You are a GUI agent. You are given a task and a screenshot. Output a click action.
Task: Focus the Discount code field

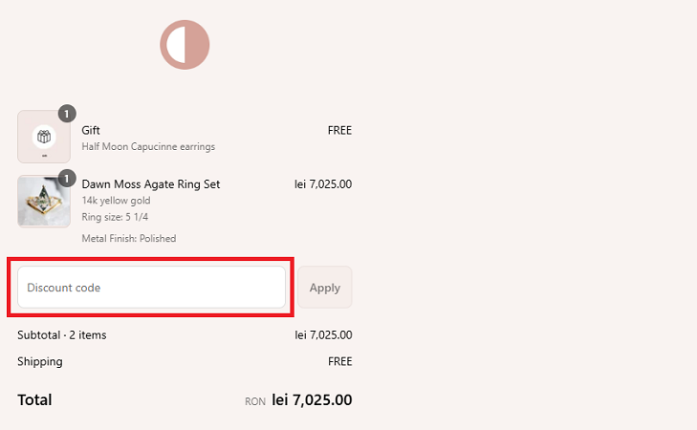pos(151,288)
